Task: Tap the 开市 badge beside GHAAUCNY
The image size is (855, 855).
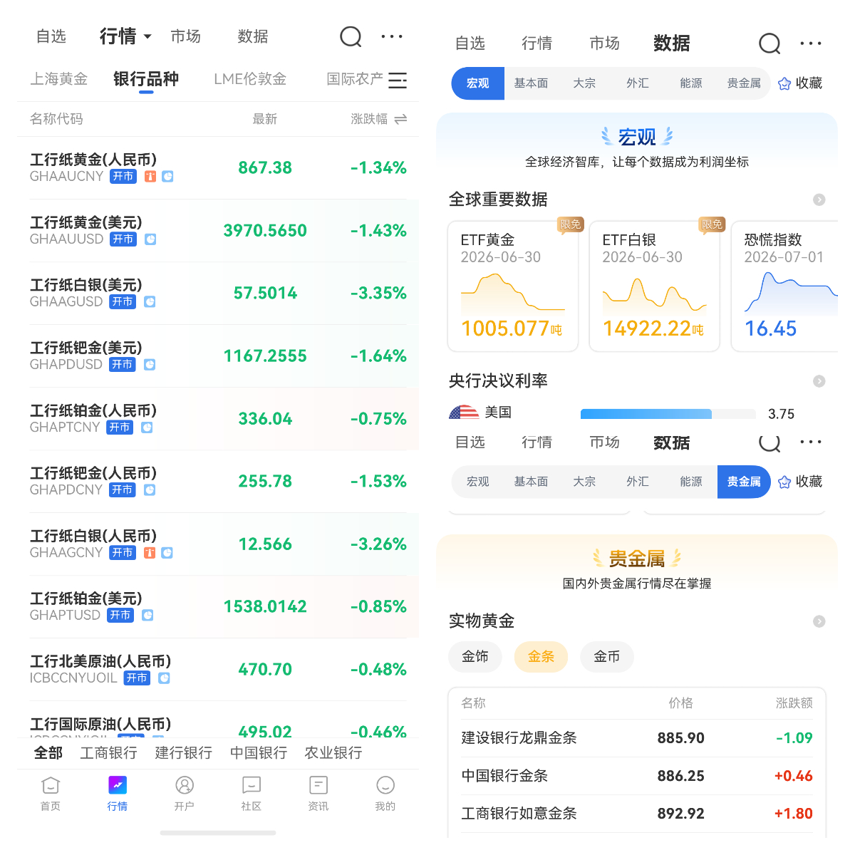Action: [123, 177]
